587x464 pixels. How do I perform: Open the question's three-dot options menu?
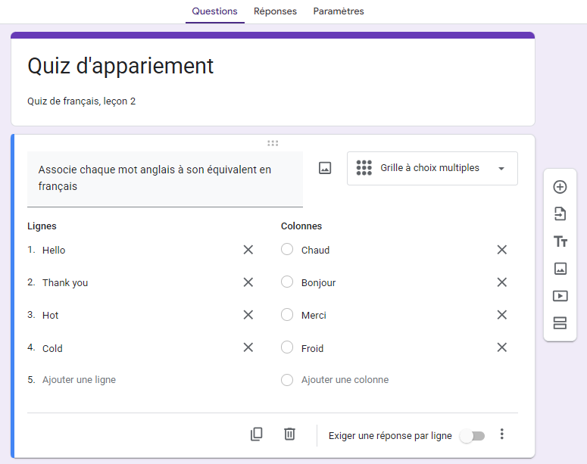point(501,434)
